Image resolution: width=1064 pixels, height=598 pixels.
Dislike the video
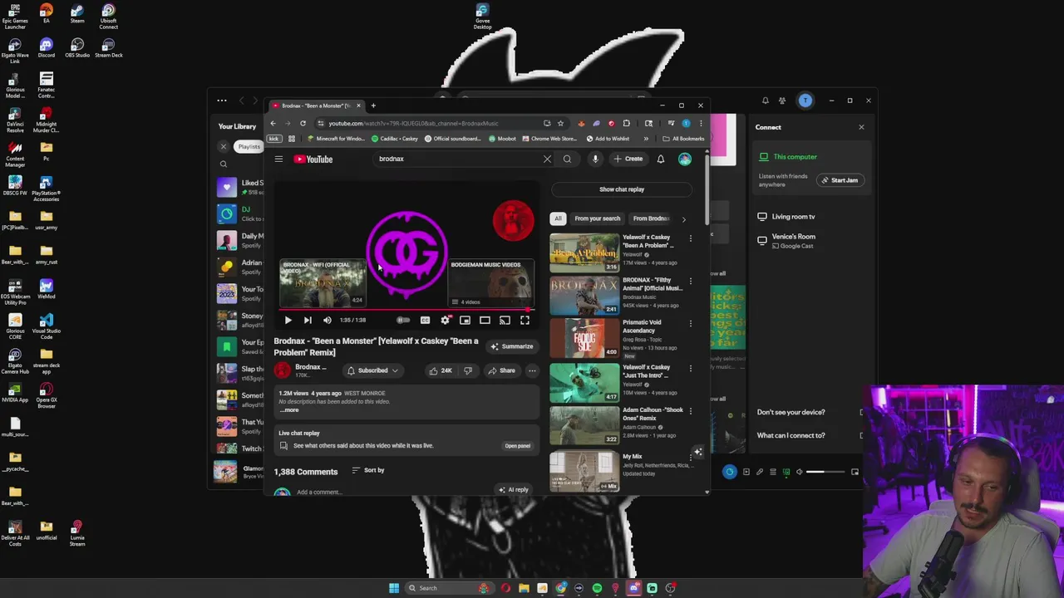467,370
